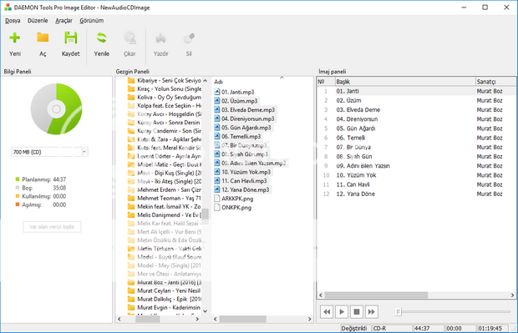Click the orange Aşılmış legend swatch
The width and height of the screenshot is (518, 333).
click(x=18, y=204)
